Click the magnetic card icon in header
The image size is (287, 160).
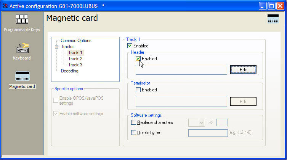pyautogui.click(x=273, y=19)
